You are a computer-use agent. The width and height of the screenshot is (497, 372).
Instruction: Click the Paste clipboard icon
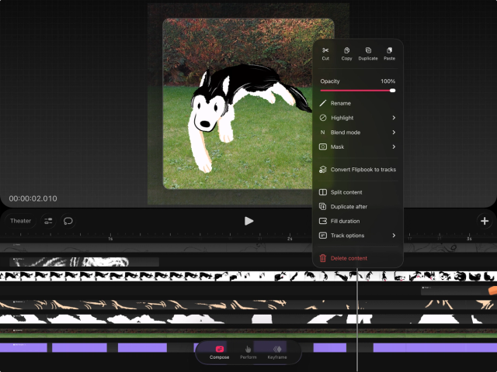pos(389,51)
